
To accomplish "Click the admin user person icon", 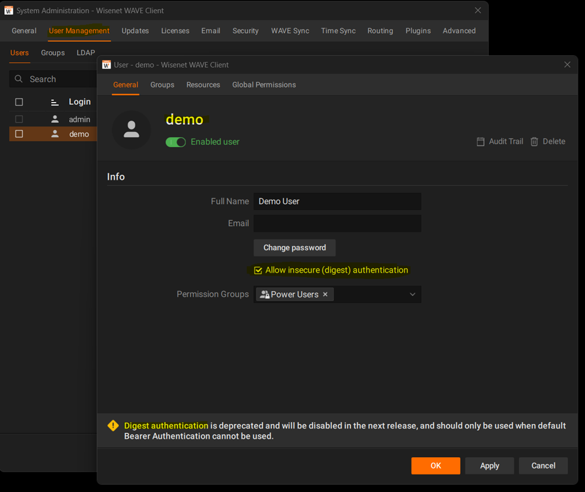I will click(x=55, y=119).
